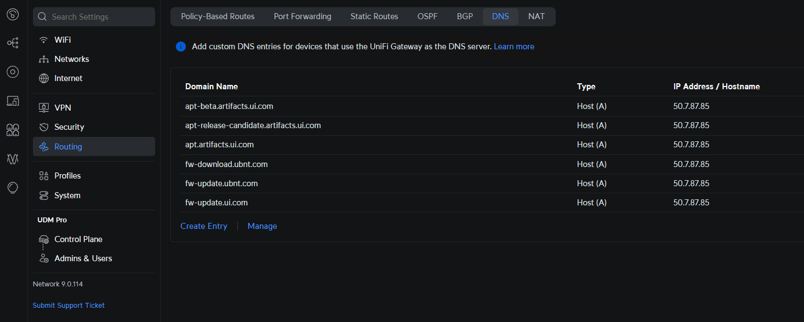This screenshot has width=804, height=322.
Task: Click IP 50.7.87.85 in the fw-update.ubnt.com row
Action: 691,183
